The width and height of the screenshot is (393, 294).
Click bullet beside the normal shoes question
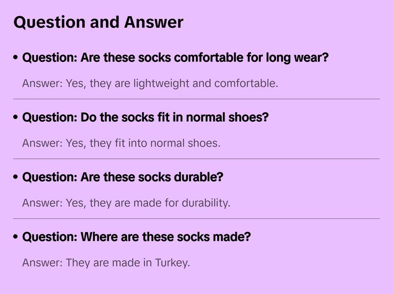(16, 118)
